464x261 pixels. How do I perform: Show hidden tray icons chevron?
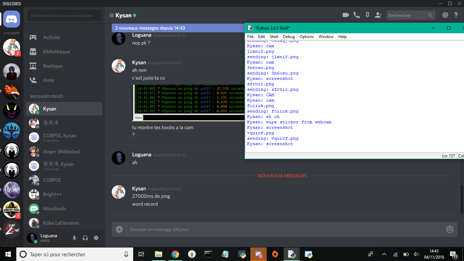384,254
